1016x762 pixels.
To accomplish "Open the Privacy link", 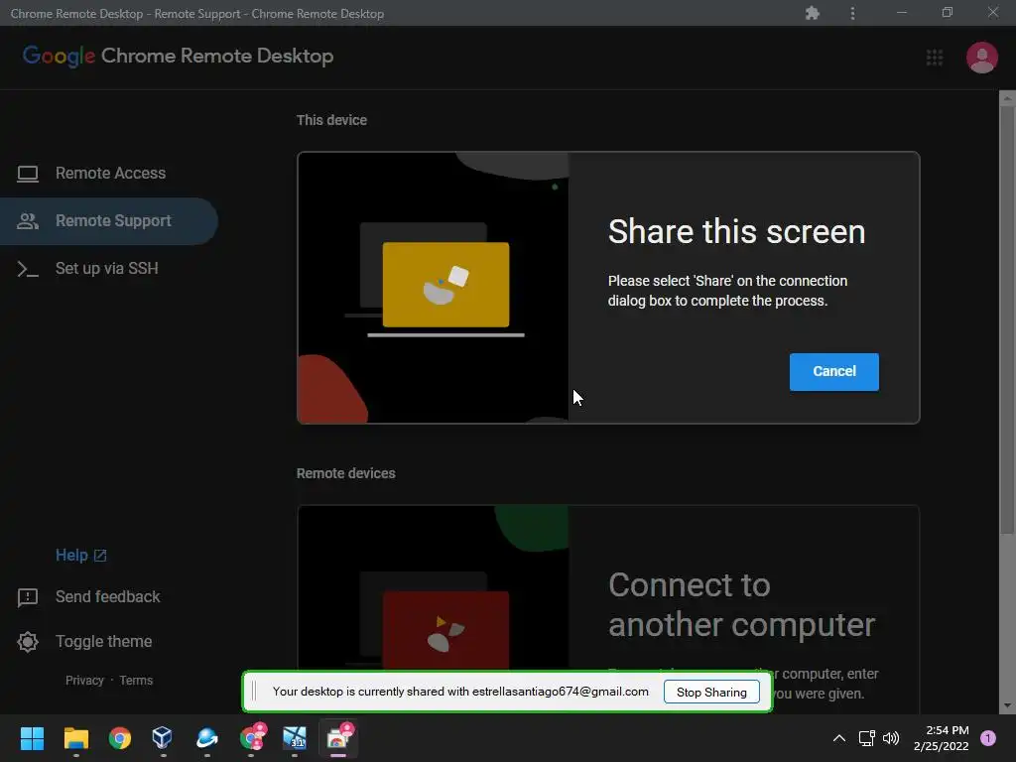I will pyautogui.click(x=84, y=681).
